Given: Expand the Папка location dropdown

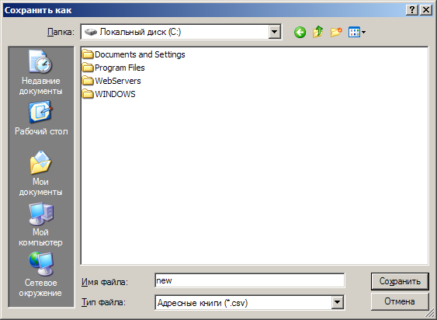Looking at the screenshot, I should [x=274, y=32].
